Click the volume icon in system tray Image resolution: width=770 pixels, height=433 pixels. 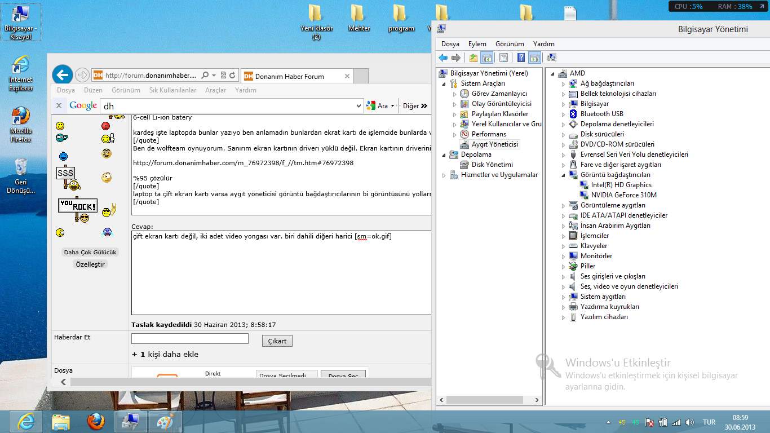[x=689, y=422]
